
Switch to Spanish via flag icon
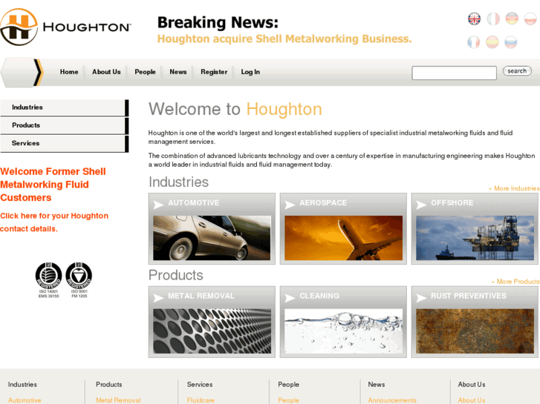pos(492,42)
